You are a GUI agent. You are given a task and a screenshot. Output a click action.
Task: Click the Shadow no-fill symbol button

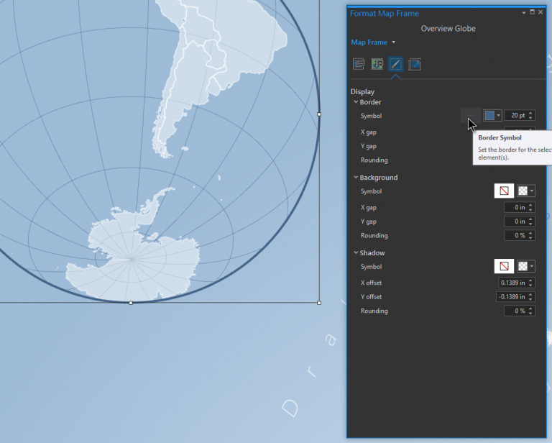504,266
